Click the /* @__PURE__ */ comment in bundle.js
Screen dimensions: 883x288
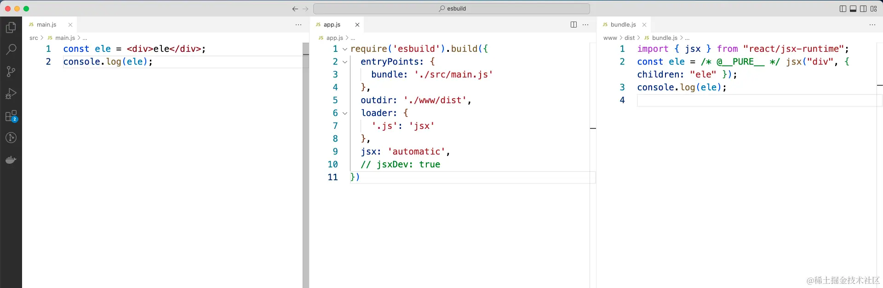[x=740, y=62]
